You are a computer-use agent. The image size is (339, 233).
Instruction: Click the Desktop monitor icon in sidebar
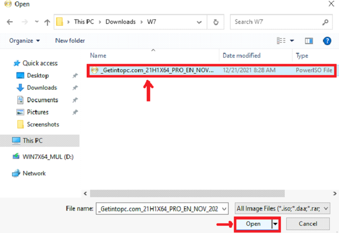20,76
